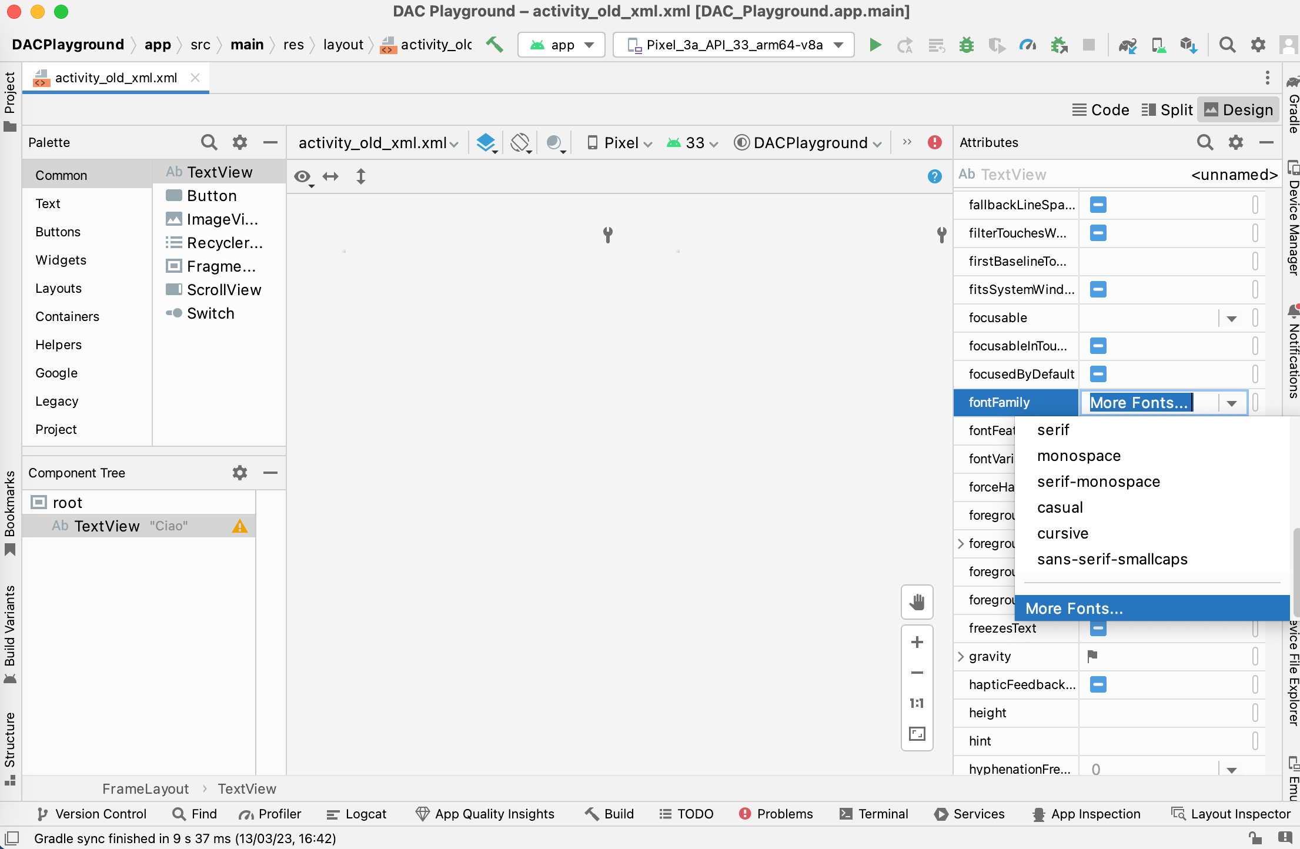The image size is (1300, 849).
Task: Toggle focusedByDefault attribute off
Action: tap(1098, 375)
